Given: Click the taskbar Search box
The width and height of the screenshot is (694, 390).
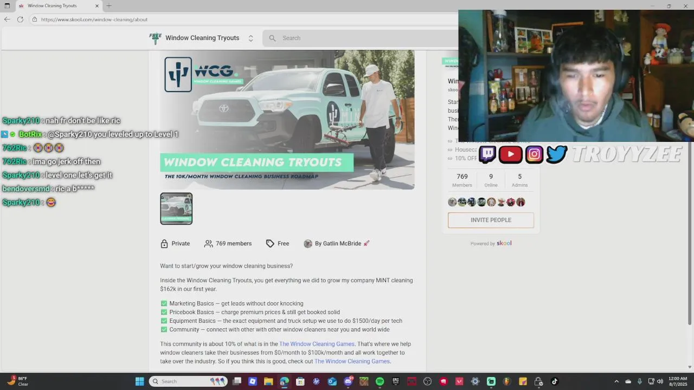Looking at the screenshot, I should pyautogui.click(x=188, y=381).
